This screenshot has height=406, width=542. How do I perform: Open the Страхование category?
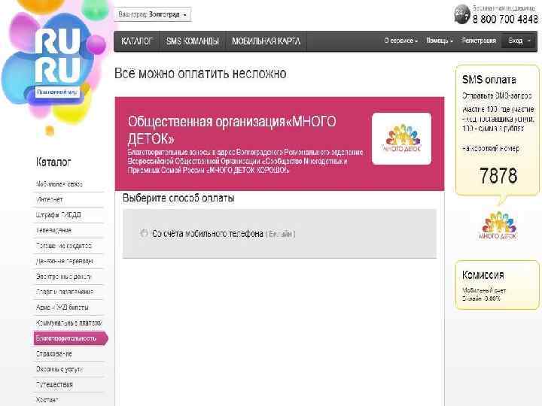coord(54,354)
